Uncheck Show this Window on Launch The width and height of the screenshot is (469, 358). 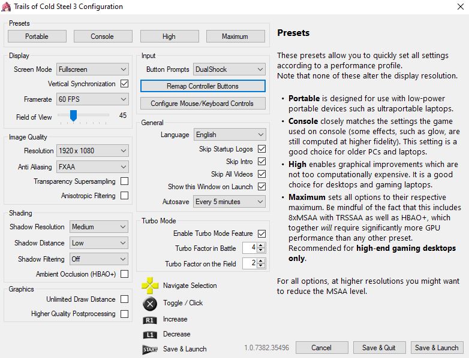click(x=261, y=187)
